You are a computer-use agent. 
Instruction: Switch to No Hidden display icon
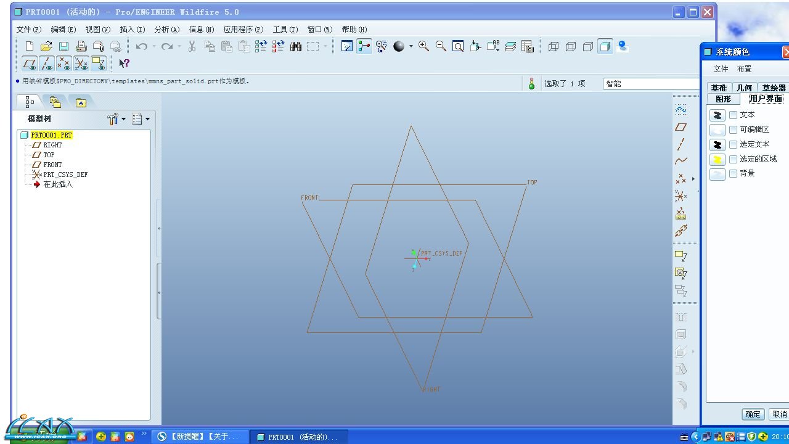[x=588, y=46]
